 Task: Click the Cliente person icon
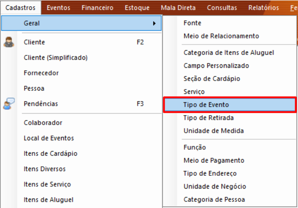pos(9,42)
